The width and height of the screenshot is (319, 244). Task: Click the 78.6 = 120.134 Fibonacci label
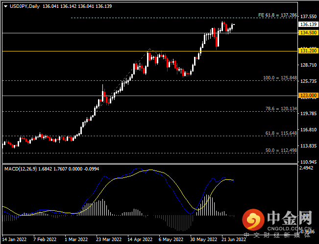click(281, 109)
